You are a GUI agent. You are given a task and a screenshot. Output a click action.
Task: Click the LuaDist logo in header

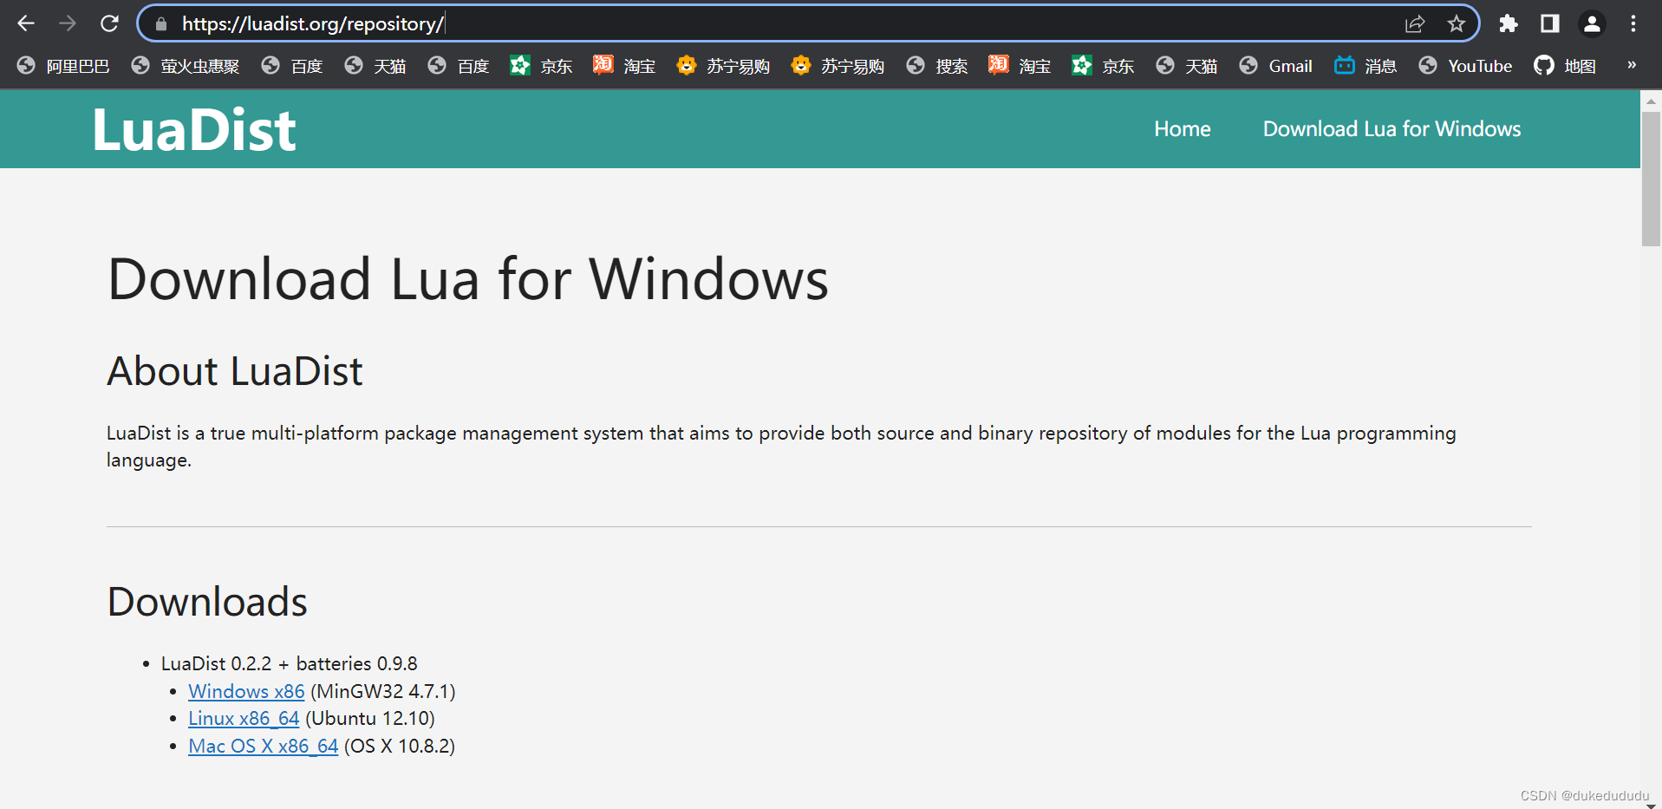(x=194, y=130)
